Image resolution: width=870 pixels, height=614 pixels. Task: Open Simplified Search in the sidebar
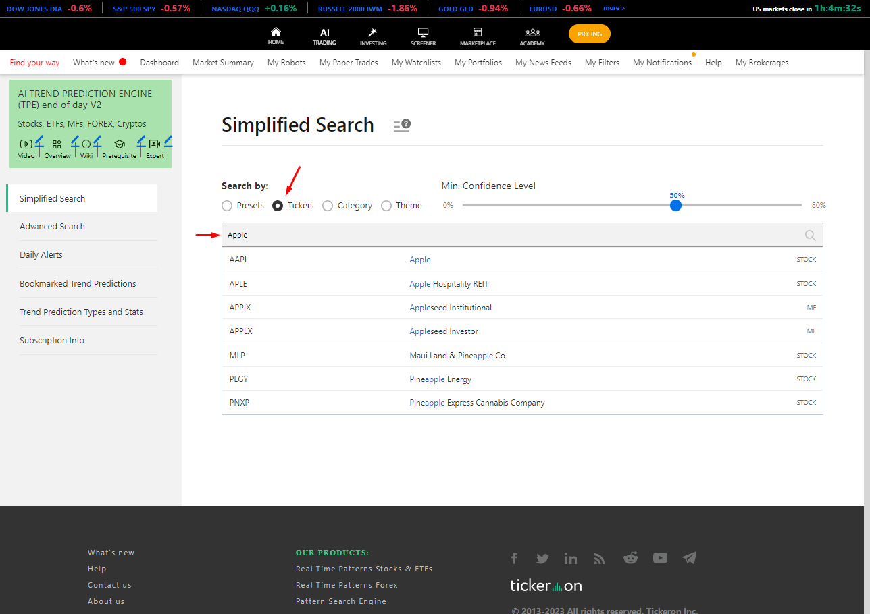[x=82, y=198]
